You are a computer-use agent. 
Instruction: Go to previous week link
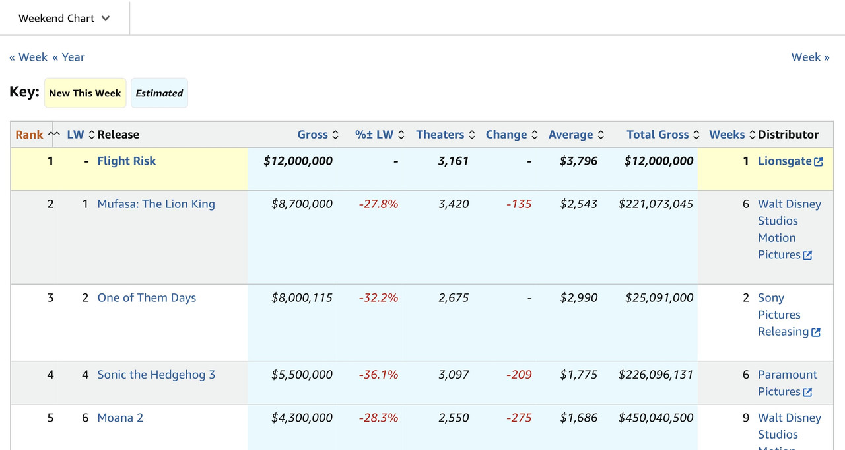pyautogui.click(x=28, y=57)
